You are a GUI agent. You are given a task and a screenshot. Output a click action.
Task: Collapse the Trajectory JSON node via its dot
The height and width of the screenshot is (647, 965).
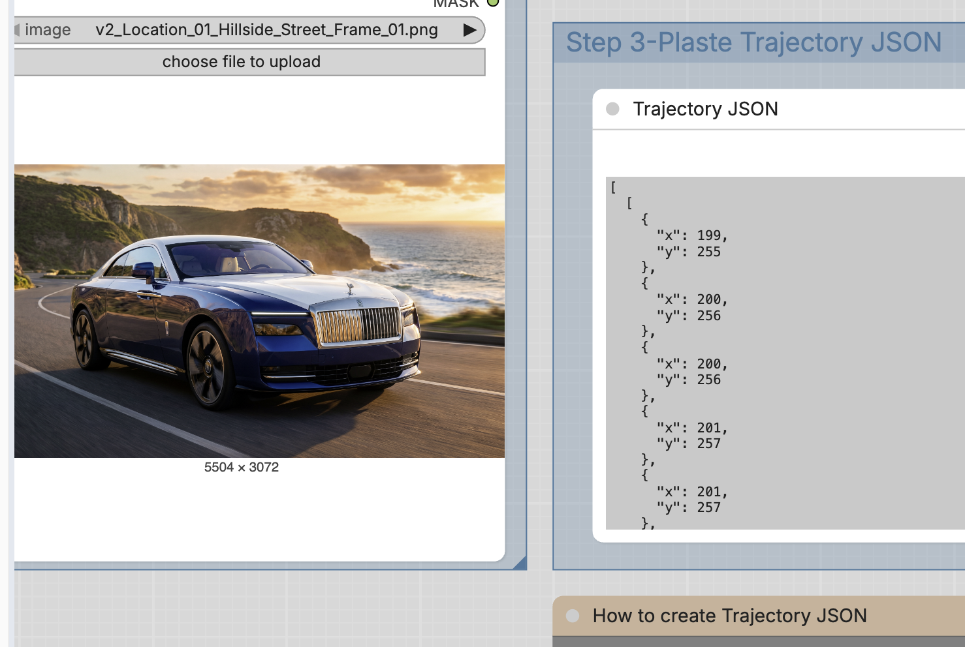pyautogui.click(x=612, y=109)
